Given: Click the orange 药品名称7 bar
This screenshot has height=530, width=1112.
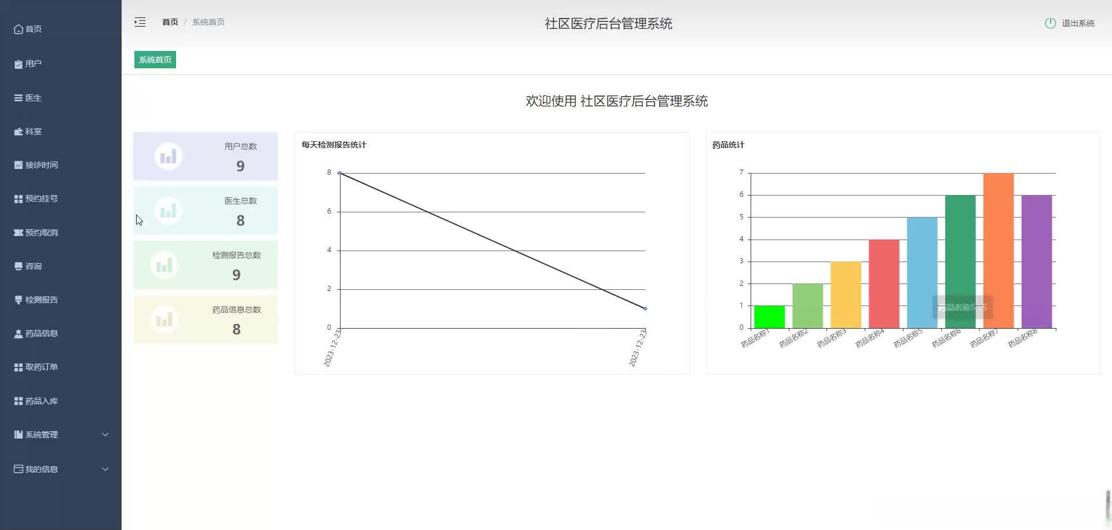Looking at the screenshot, I should [x=998, y=251].
